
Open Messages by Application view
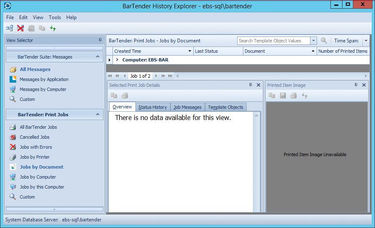[x=44, y=79]
